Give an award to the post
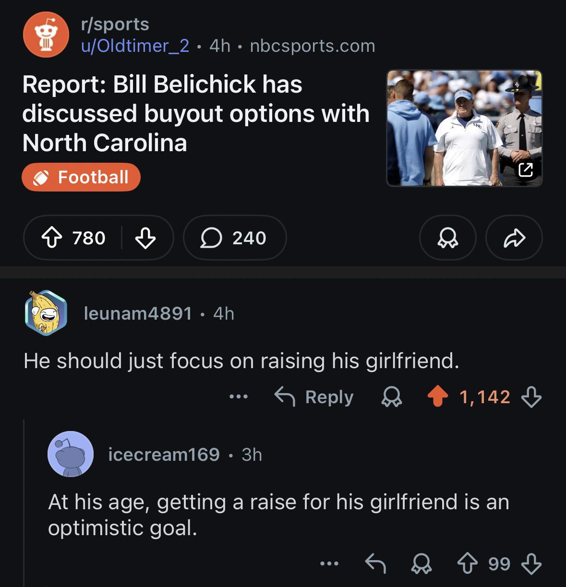This screenshot has width=566, height=587. click(x=447, y=238)
